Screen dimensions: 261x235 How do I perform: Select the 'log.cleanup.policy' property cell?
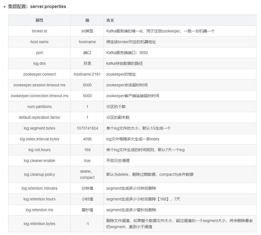coord(40,174)
